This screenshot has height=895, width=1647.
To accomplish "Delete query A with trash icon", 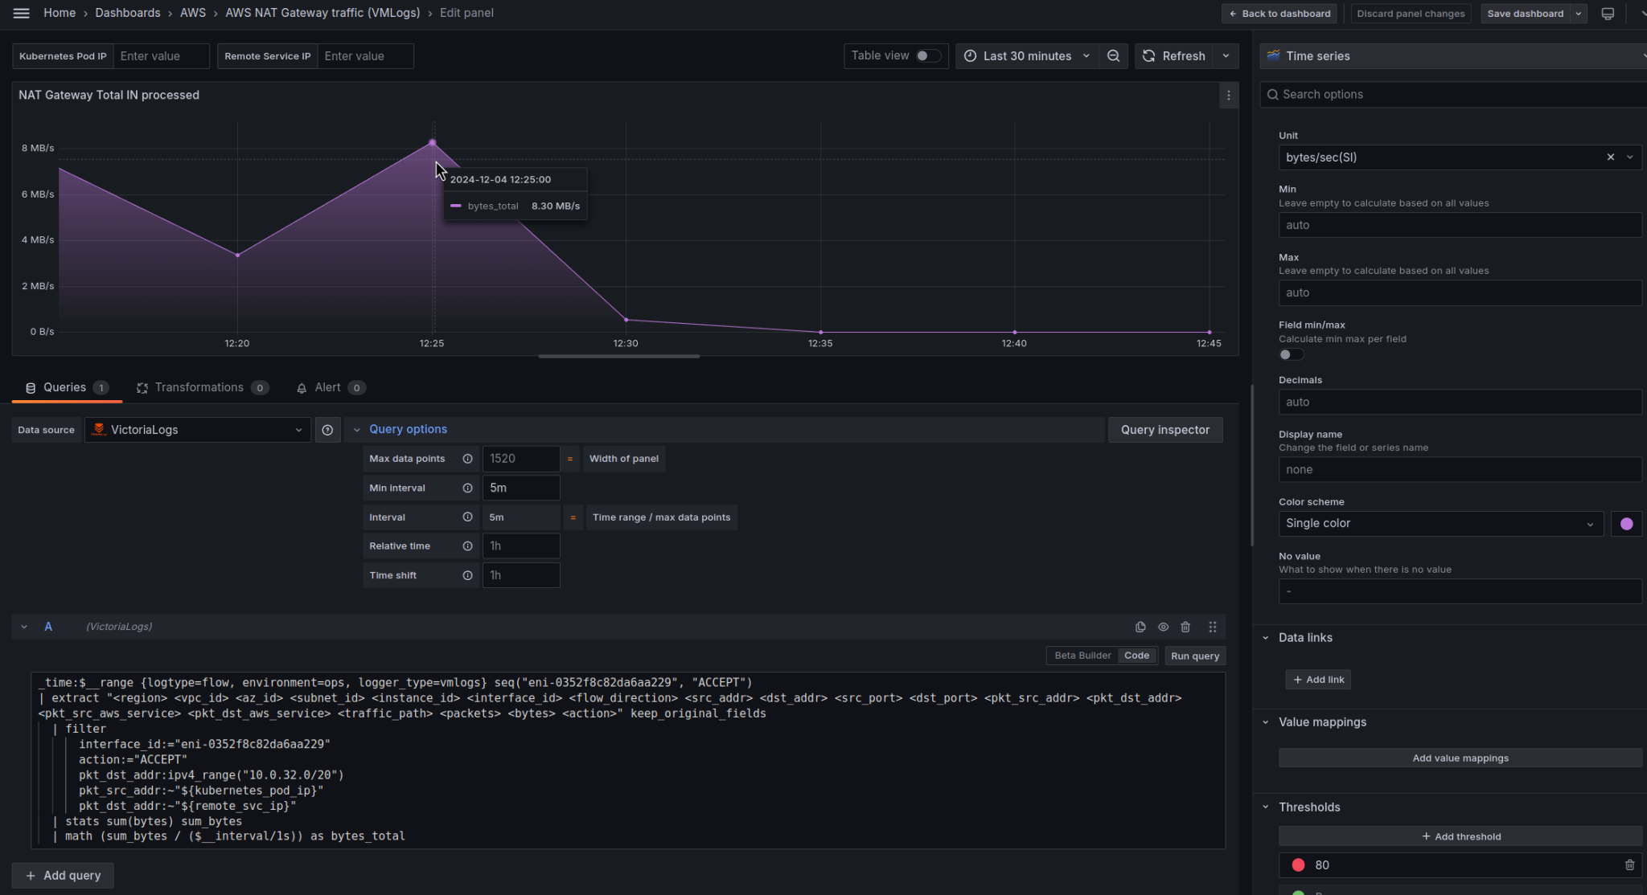I will coord(1185,627).
